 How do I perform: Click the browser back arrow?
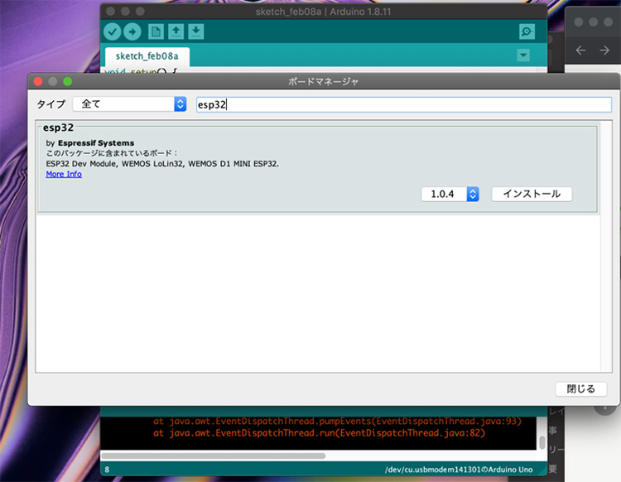point(580,51)
